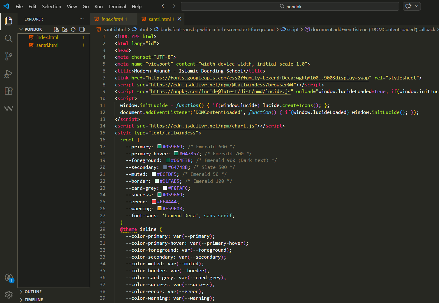Image resolution: width=439 pixels, height=303 pixels.
Task: Open the Accounts icon with badge
Action: click(9, 278)
